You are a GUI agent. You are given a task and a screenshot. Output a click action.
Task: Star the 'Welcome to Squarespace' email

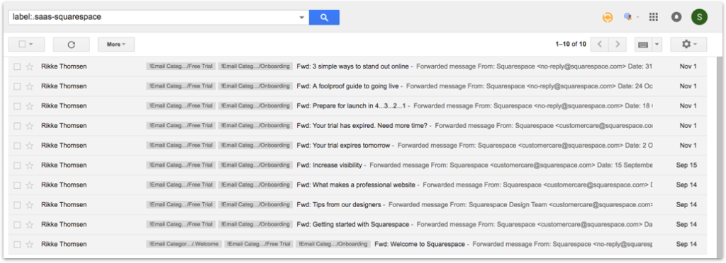coord(30,244)
